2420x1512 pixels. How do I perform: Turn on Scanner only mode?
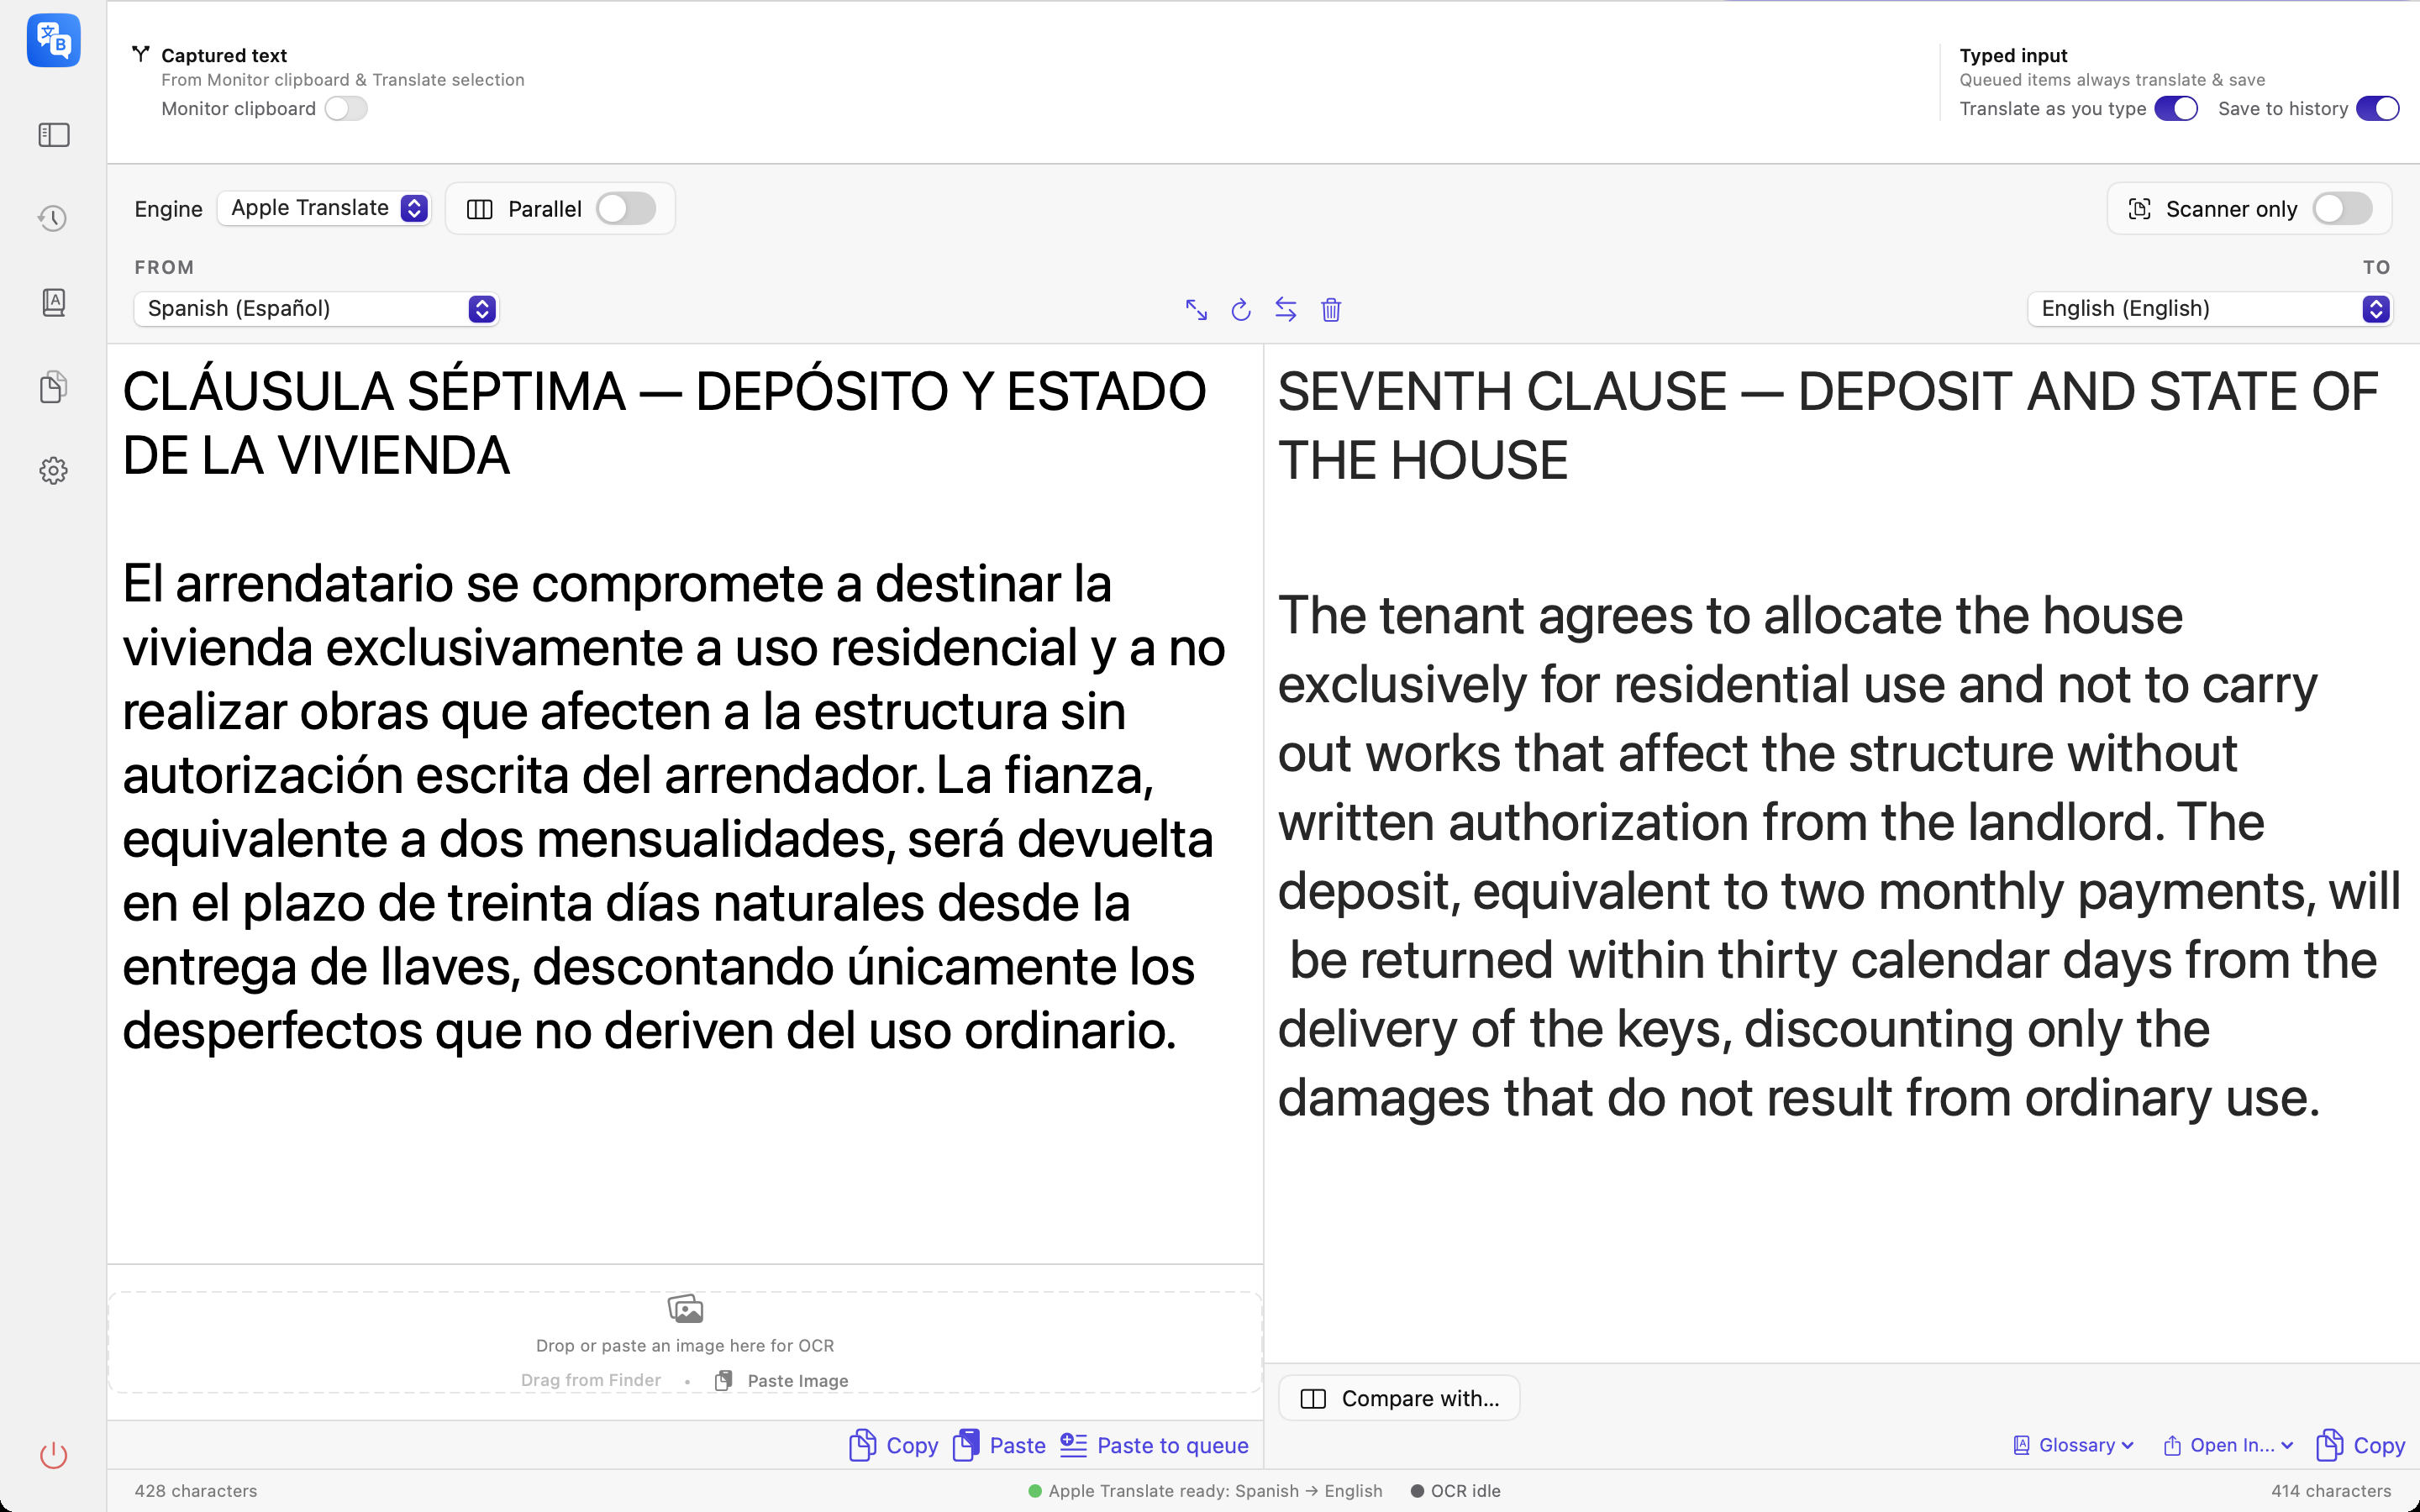pos(2342,209)
